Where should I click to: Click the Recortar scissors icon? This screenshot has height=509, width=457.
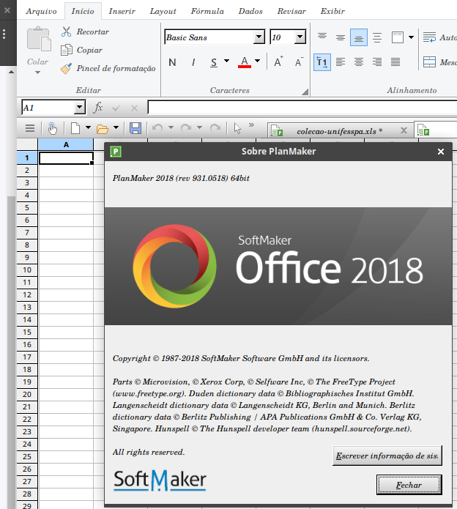[66, 31]
